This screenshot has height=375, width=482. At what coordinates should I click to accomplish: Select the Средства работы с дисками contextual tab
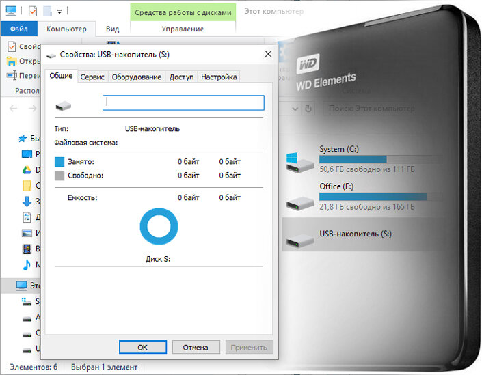coord(183,12)
